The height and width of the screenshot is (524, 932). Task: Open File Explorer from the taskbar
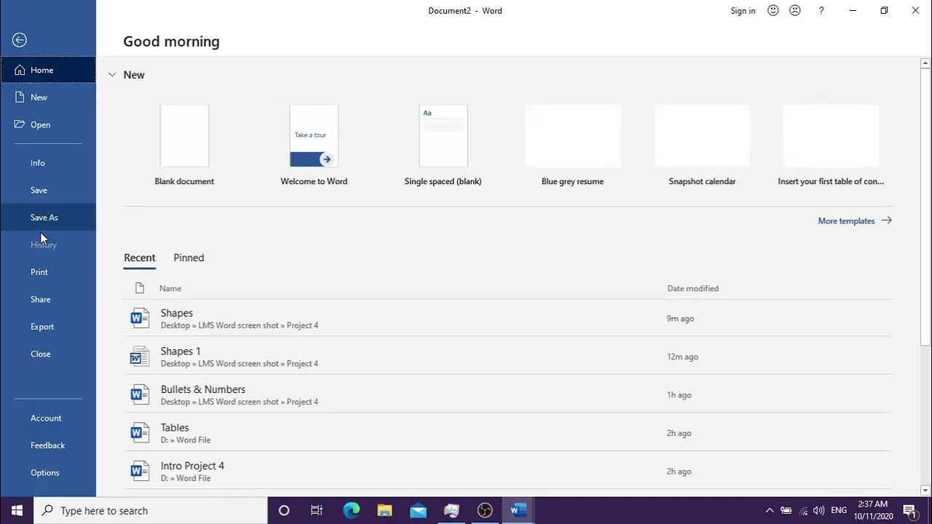click(x=384, y=511)
